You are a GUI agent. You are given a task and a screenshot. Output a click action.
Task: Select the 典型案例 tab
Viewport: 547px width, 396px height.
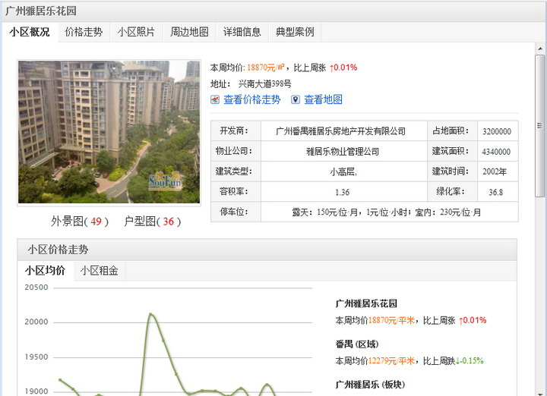point(295,32)
